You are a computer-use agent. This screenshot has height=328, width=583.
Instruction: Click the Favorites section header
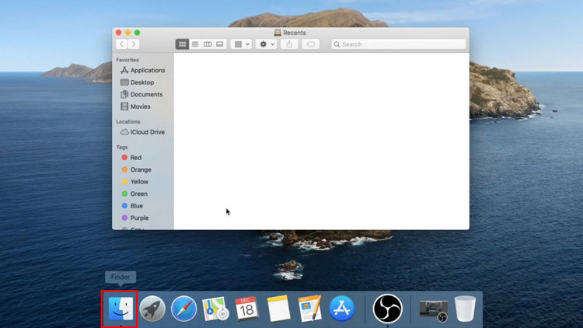click(127, 60)
